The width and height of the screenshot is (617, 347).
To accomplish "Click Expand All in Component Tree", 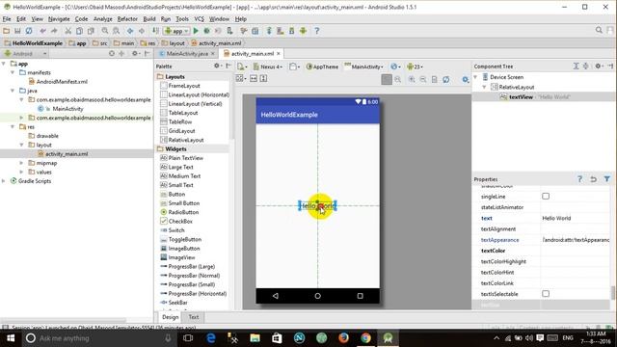I will 577,67.
